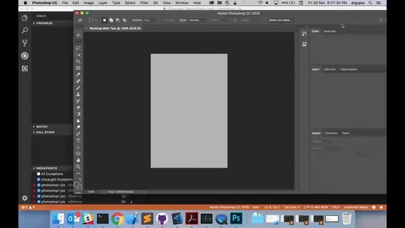Open the Filter menu
This screenshot has width=405, height=228.
click(x=144, y=3)
